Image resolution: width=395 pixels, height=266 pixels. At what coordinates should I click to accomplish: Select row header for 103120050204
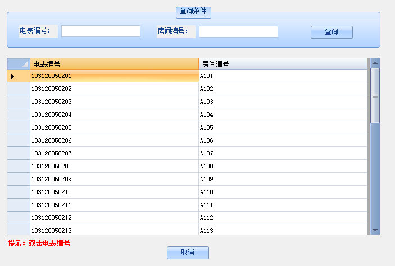pyautogui.click(x=19, y=115)
